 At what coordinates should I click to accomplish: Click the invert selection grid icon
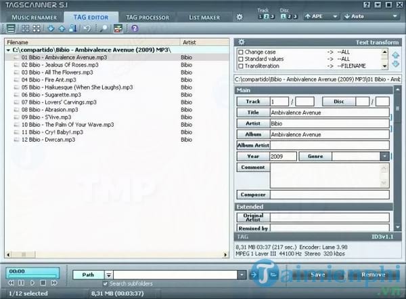click(37, 28)
